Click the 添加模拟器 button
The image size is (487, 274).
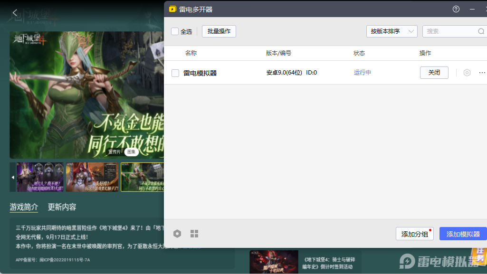tap(463, 234)
